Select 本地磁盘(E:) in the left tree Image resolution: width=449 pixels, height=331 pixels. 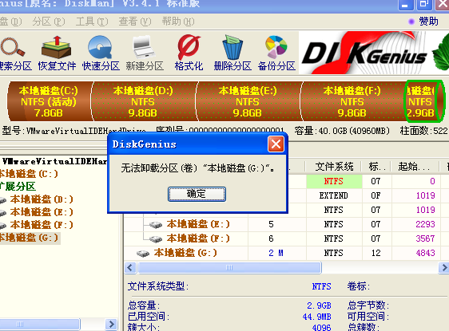pyautogui.click(x=42, y=212)
